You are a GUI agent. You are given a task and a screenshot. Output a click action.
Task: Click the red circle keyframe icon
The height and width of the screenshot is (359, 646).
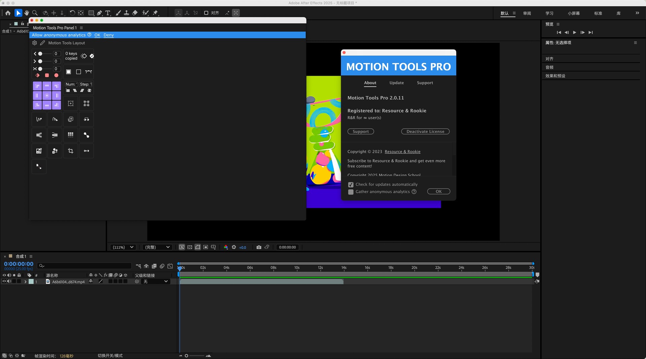click(x=56, y=75)
